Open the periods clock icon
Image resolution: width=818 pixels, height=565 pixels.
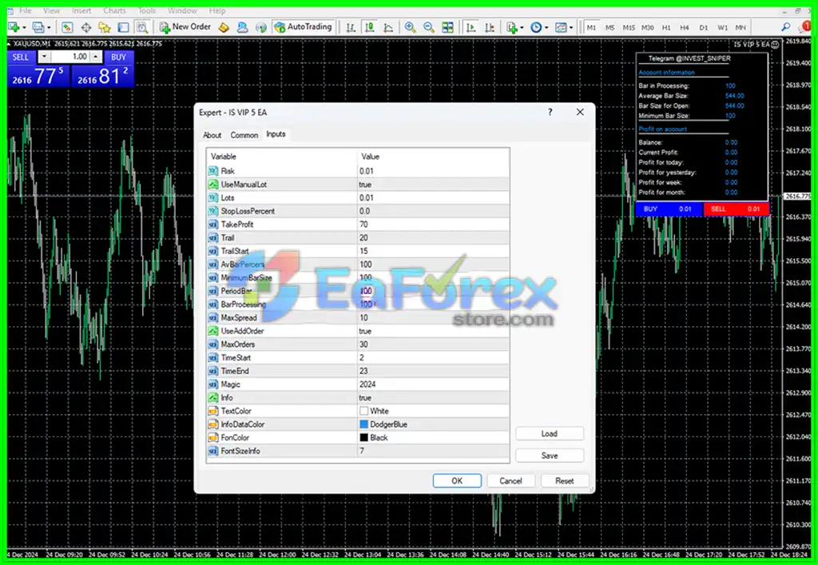pos(536,27)
